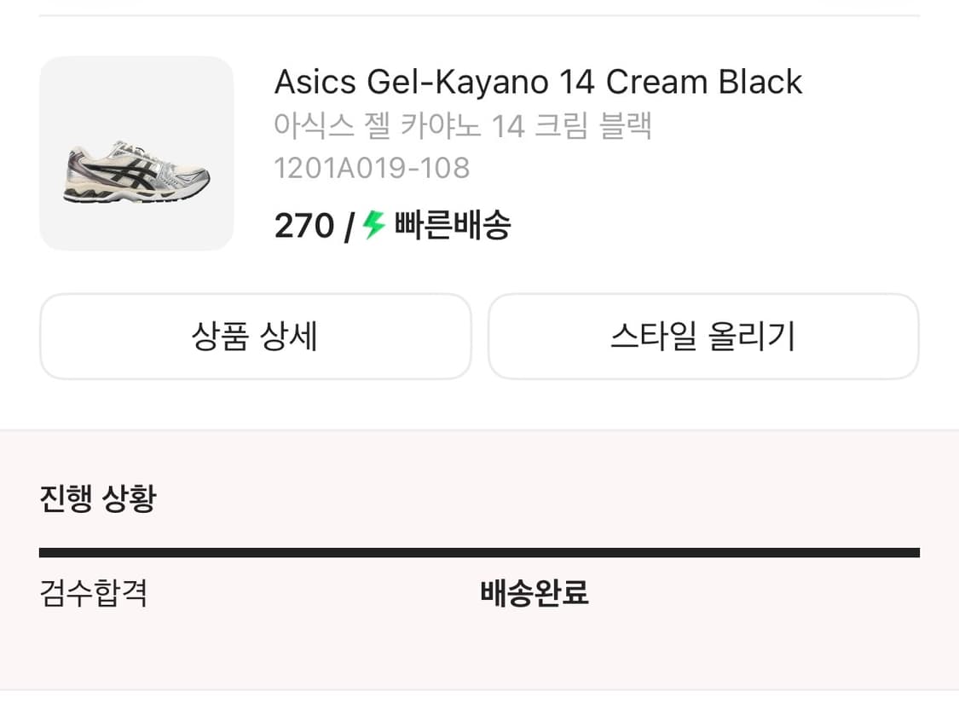Click the 빠른배송 fast delivery badge
959x720 pixels.
pyautogui.click(x=450, y=225)
